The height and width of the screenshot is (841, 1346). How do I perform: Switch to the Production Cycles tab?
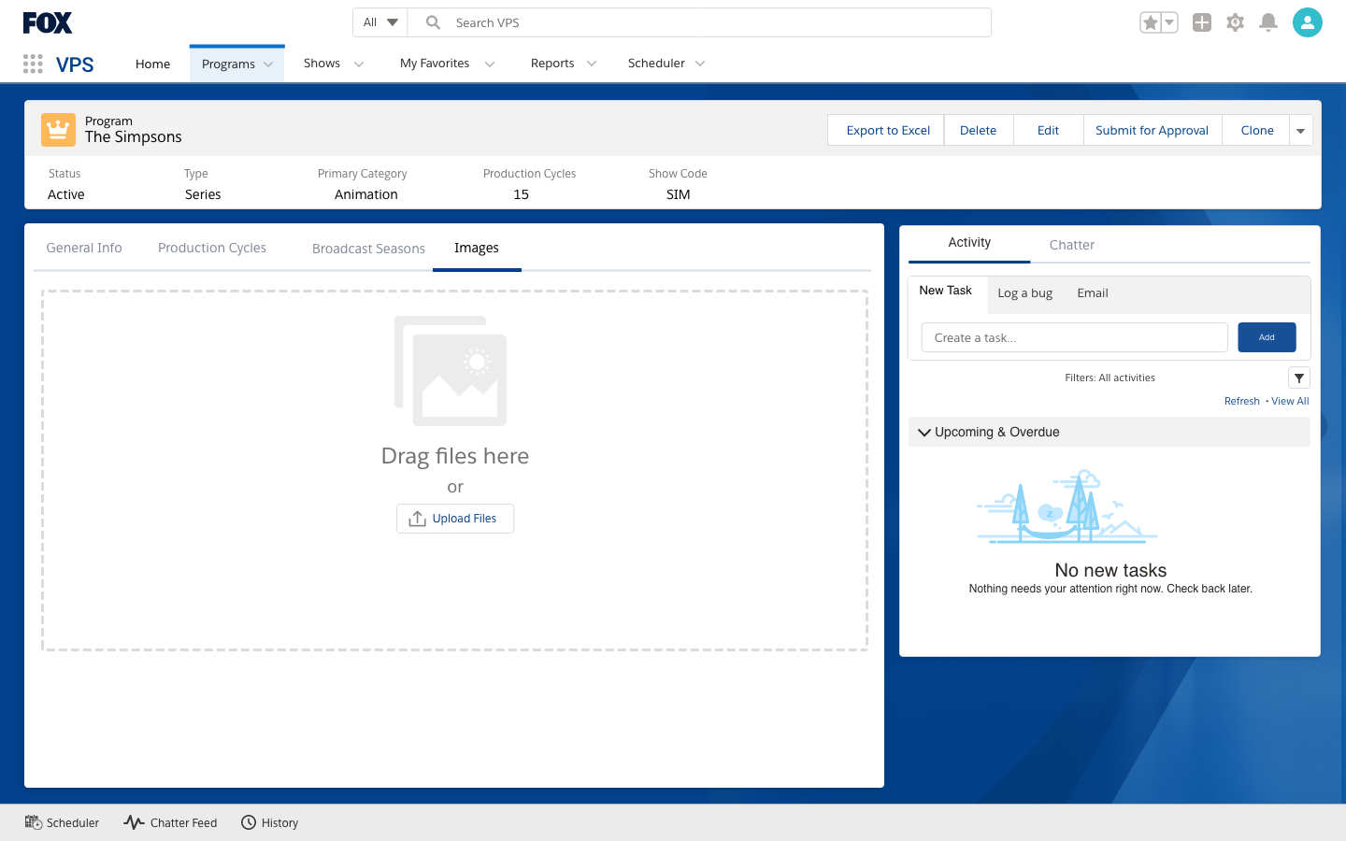coord(212,248)
